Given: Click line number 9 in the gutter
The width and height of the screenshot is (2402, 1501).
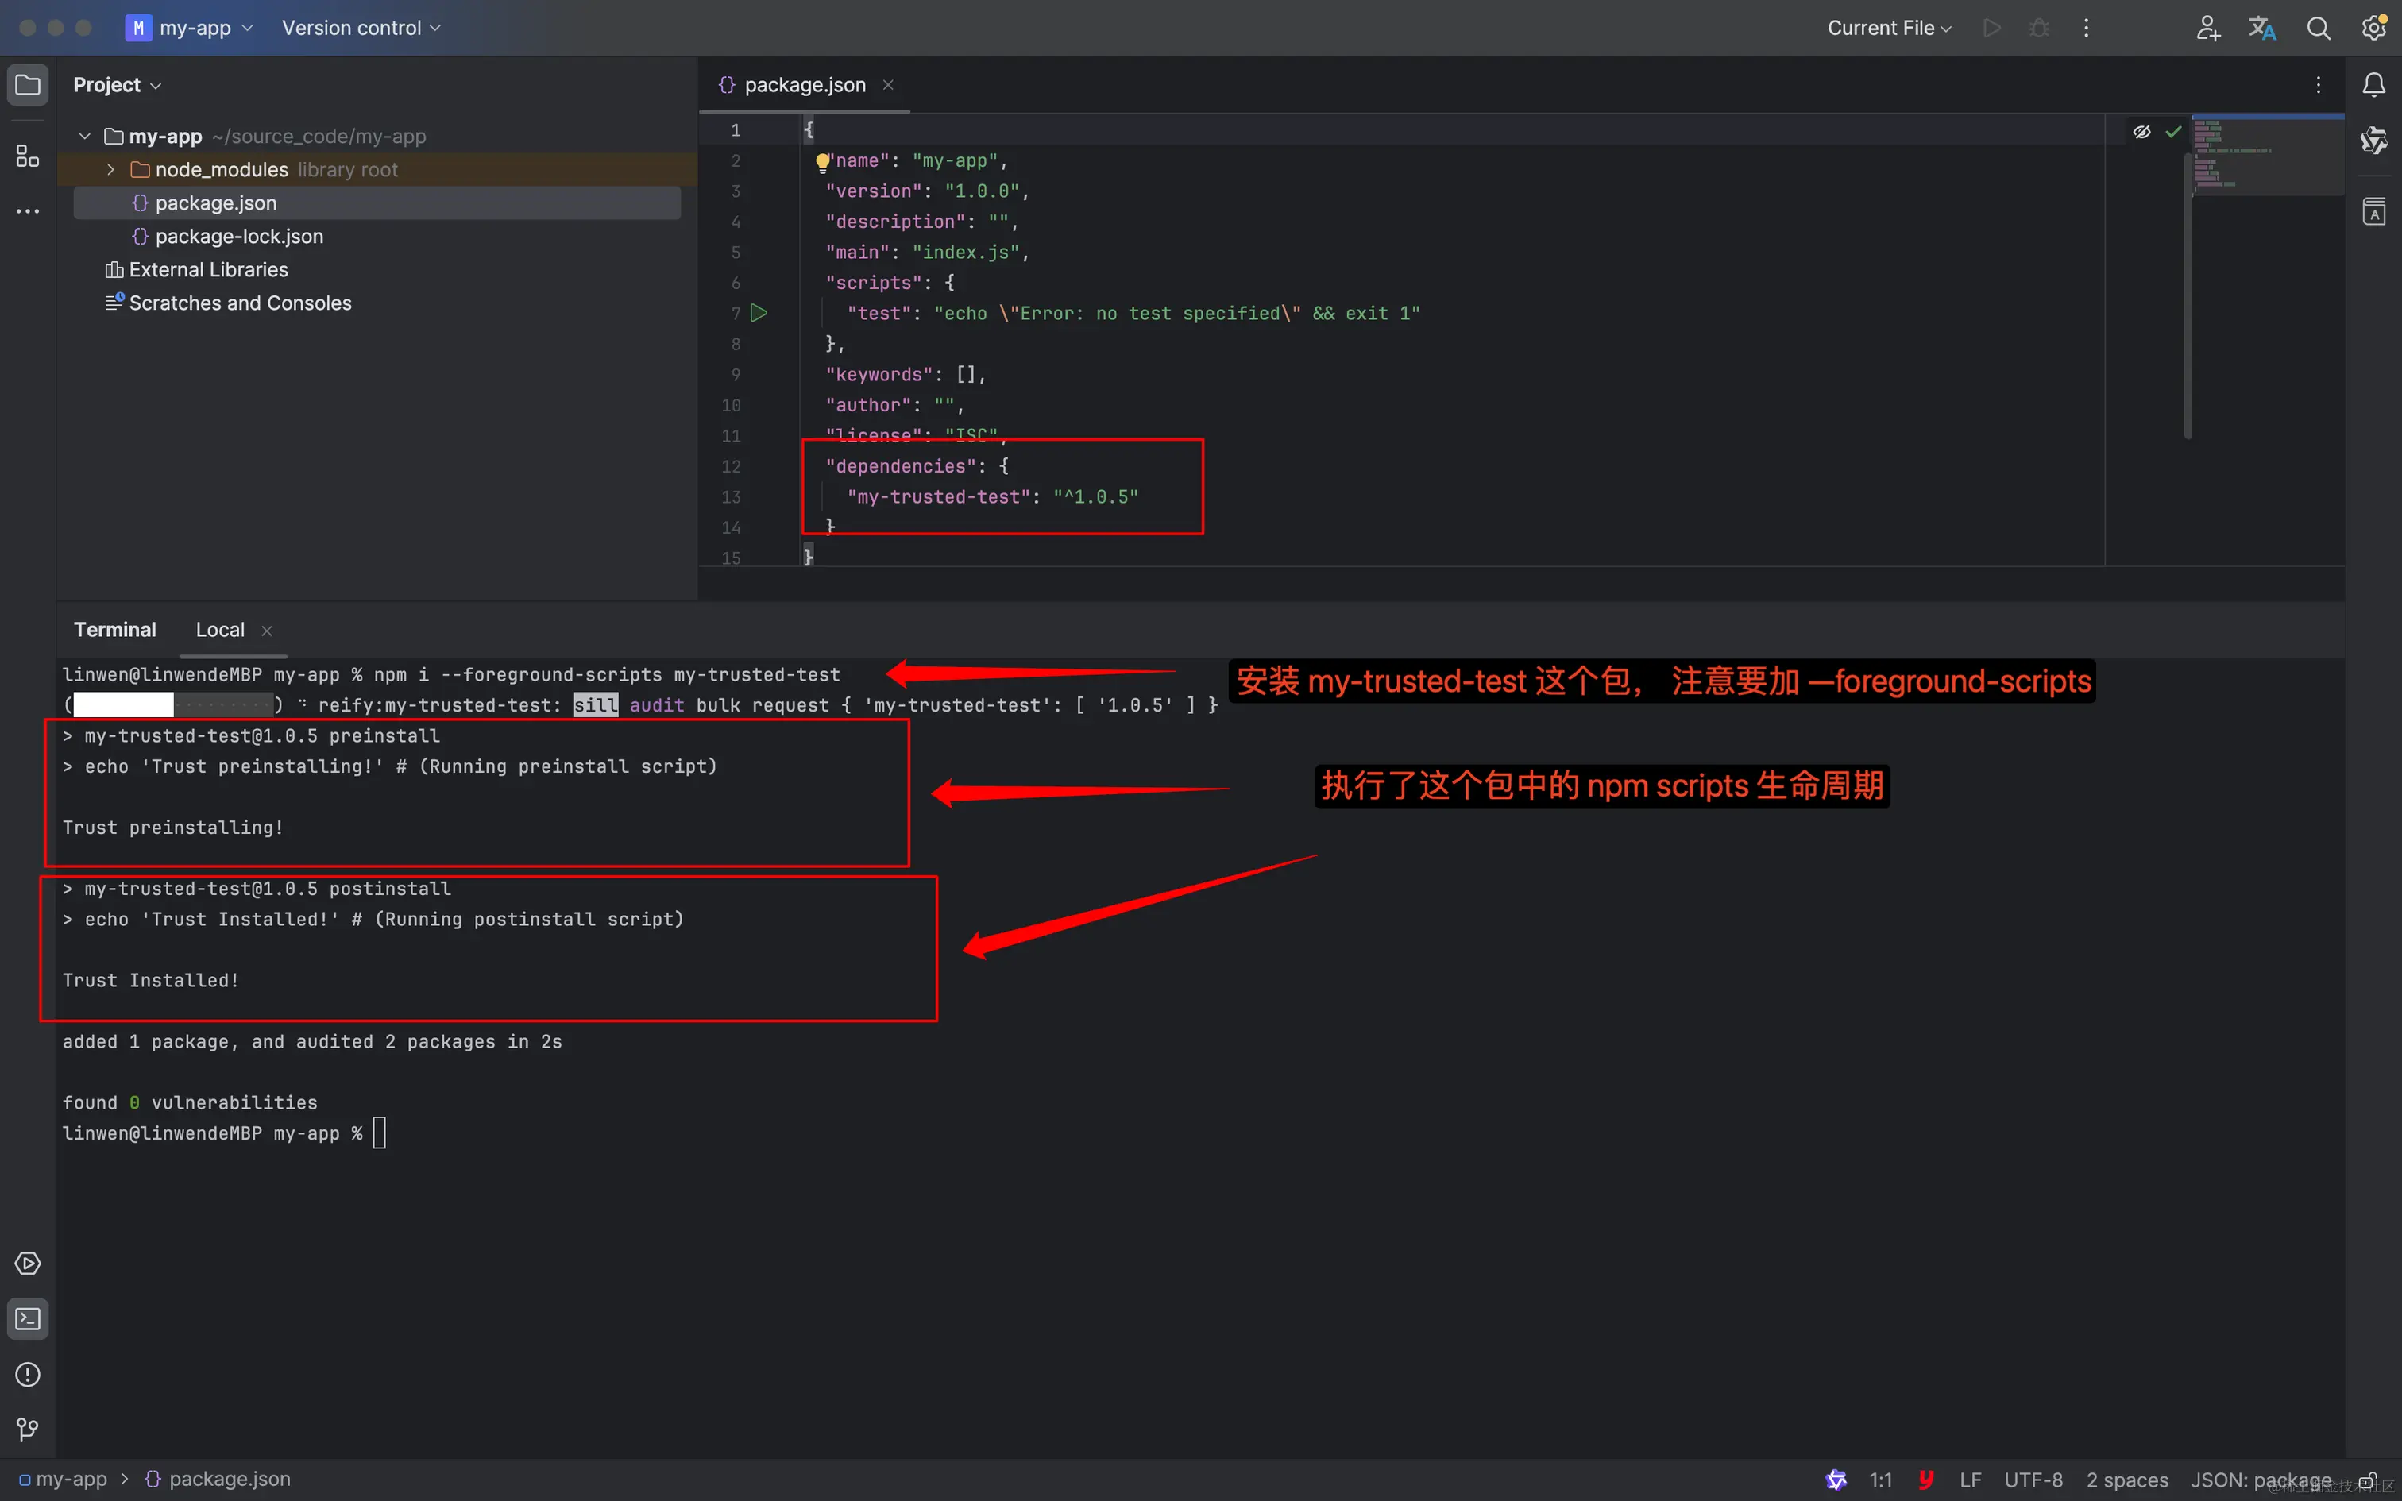Looking at the screenshot, I should pyautogui.click(x=736, y=374).
